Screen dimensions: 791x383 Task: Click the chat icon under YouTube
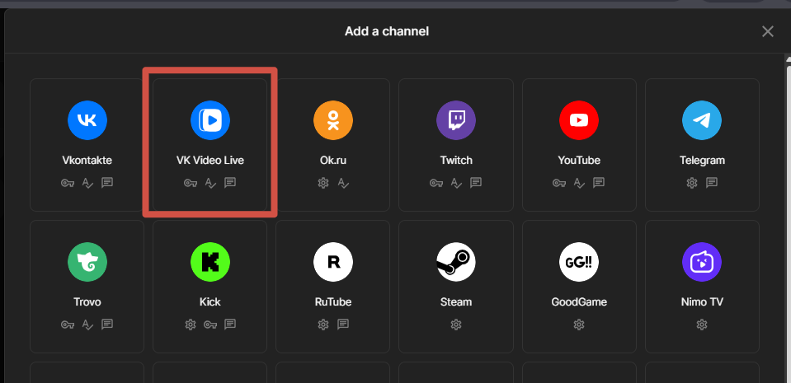tap(599, 182)
